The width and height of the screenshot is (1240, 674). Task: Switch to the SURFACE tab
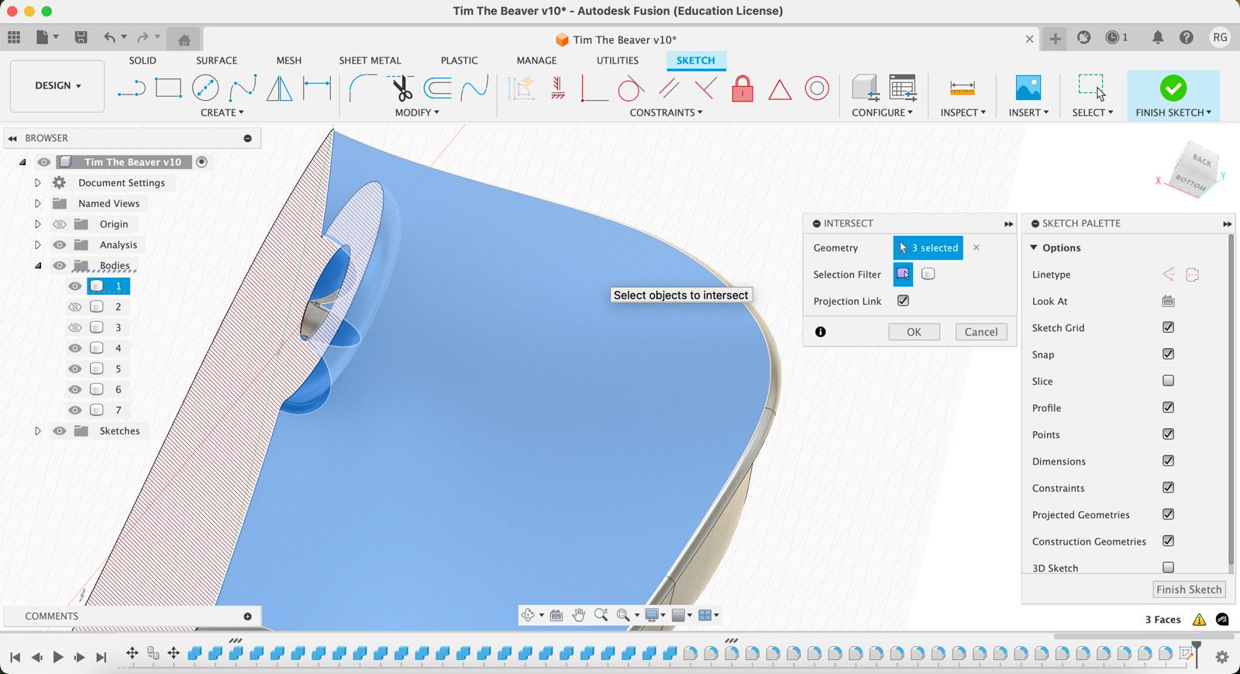point(216,60)
